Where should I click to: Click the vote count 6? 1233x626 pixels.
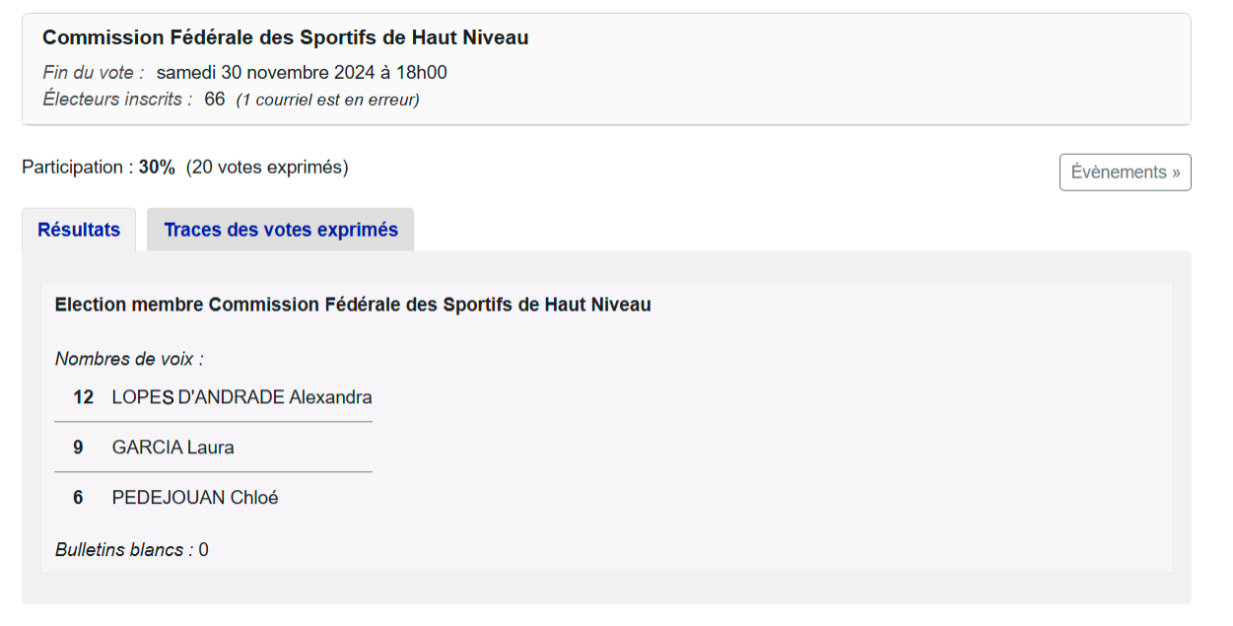pos(78,498)
